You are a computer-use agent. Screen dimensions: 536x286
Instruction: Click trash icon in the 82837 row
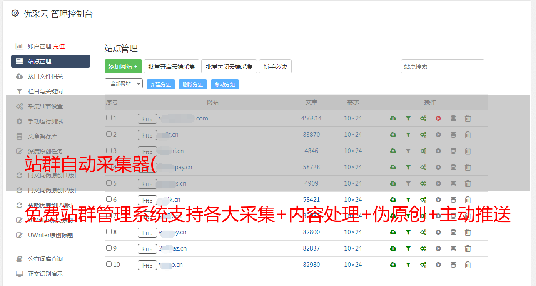pyautogui.click(x=468, y=248)
